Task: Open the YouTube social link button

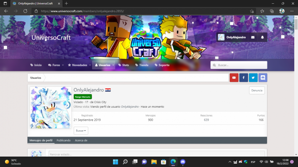Action: tap(234, 78)
